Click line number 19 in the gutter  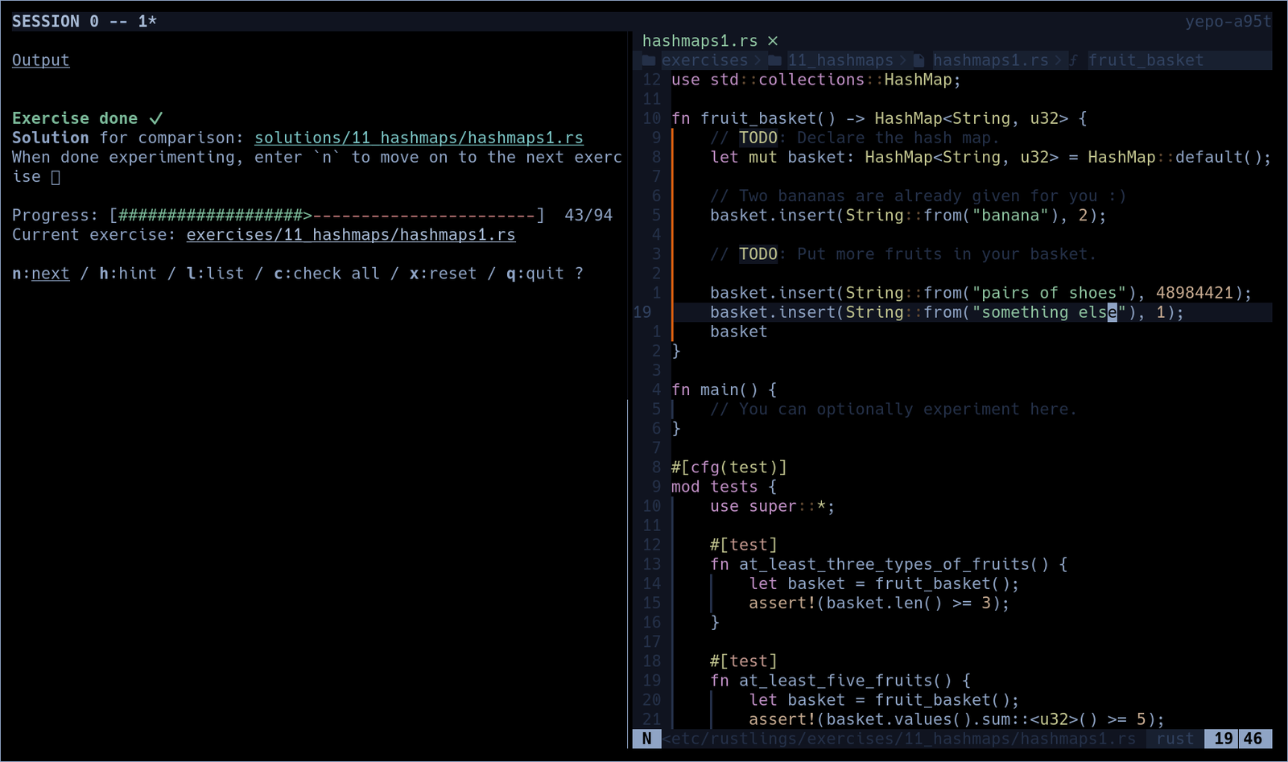(642, 312)
